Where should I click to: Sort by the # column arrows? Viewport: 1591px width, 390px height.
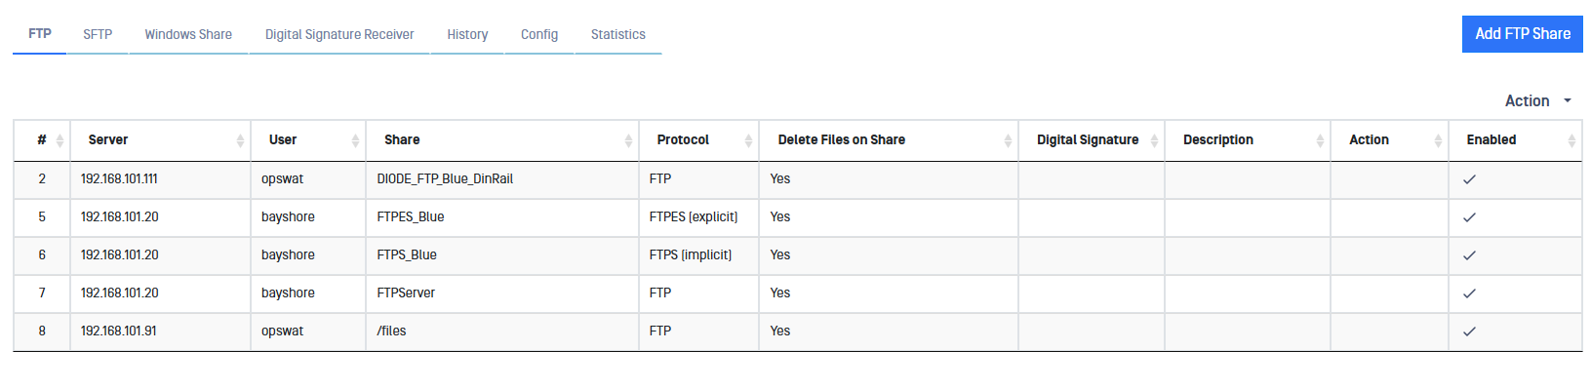60,140
